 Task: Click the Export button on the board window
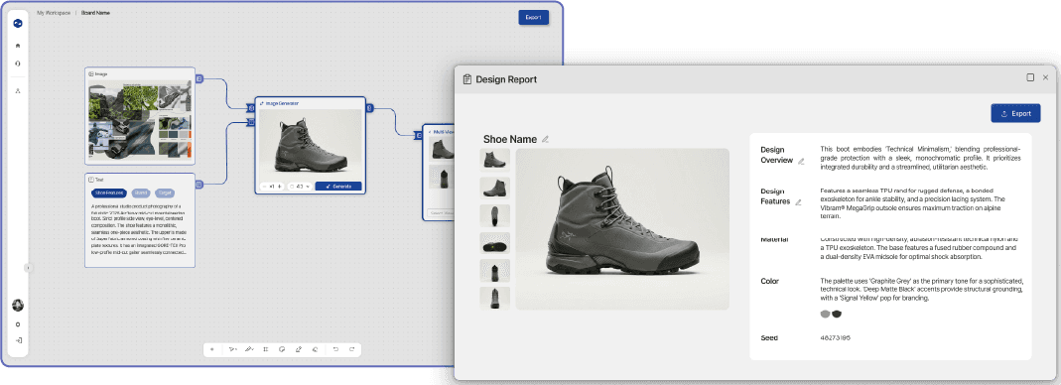533,18
